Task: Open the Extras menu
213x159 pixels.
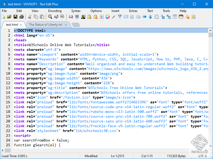Action: click(x=133, y=11)
